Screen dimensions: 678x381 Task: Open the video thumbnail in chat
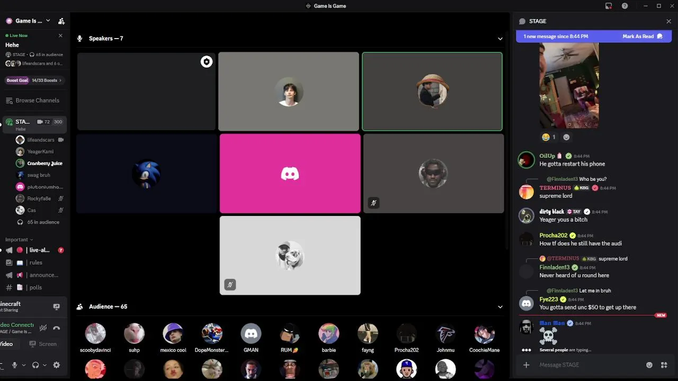pos(569,86)
